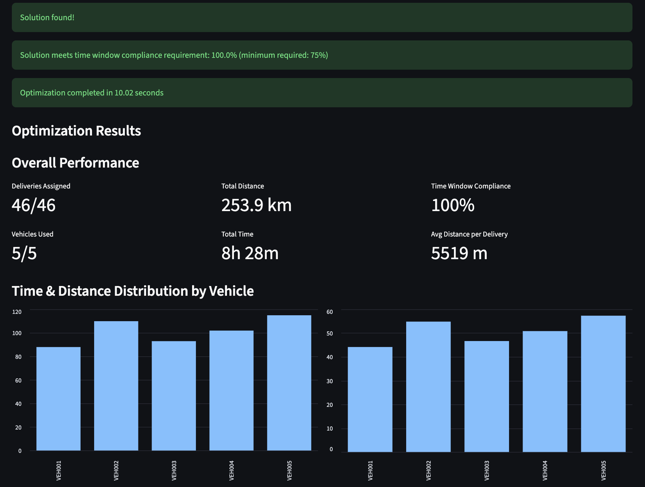Click the 'Deliveries Assigned' metric label
This screenshot has height=487, width=645.
[41, 186]
